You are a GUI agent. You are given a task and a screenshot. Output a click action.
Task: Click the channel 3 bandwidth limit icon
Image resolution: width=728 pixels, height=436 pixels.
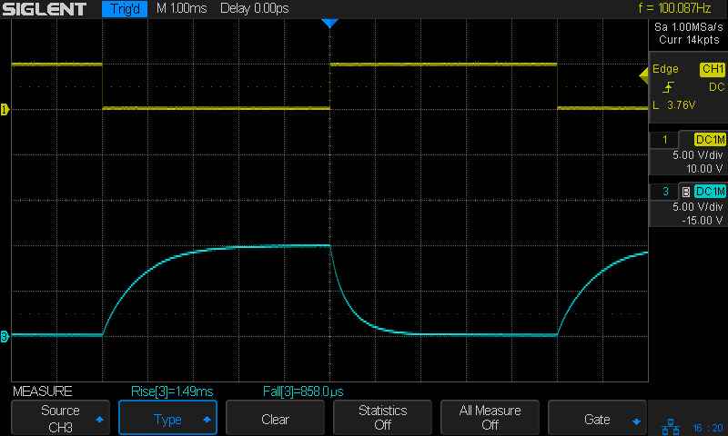click(684, 191)
